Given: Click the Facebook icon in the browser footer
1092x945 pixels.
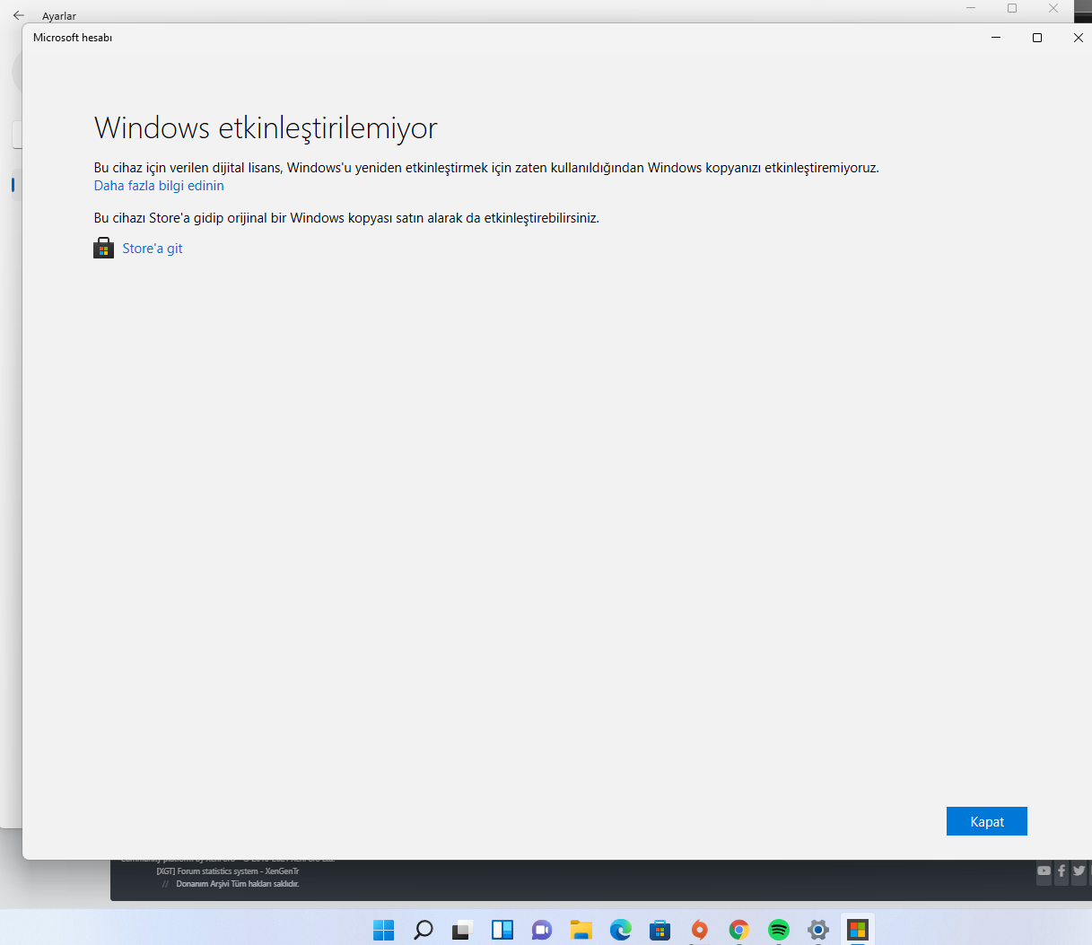Looking at the screenshot, I should click(1061, 871).
